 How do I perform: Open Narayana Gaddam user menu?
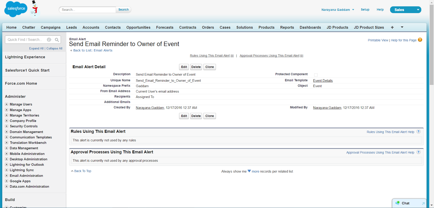pyautogui.click(x=338, y=10)
